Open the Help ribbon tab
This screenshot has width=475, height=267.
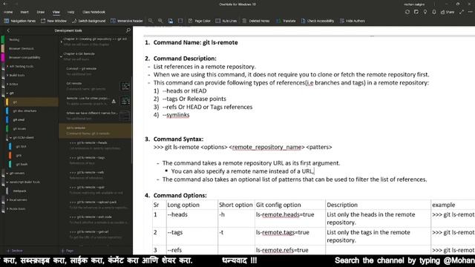pyautogui.click(x=71, y=12)
